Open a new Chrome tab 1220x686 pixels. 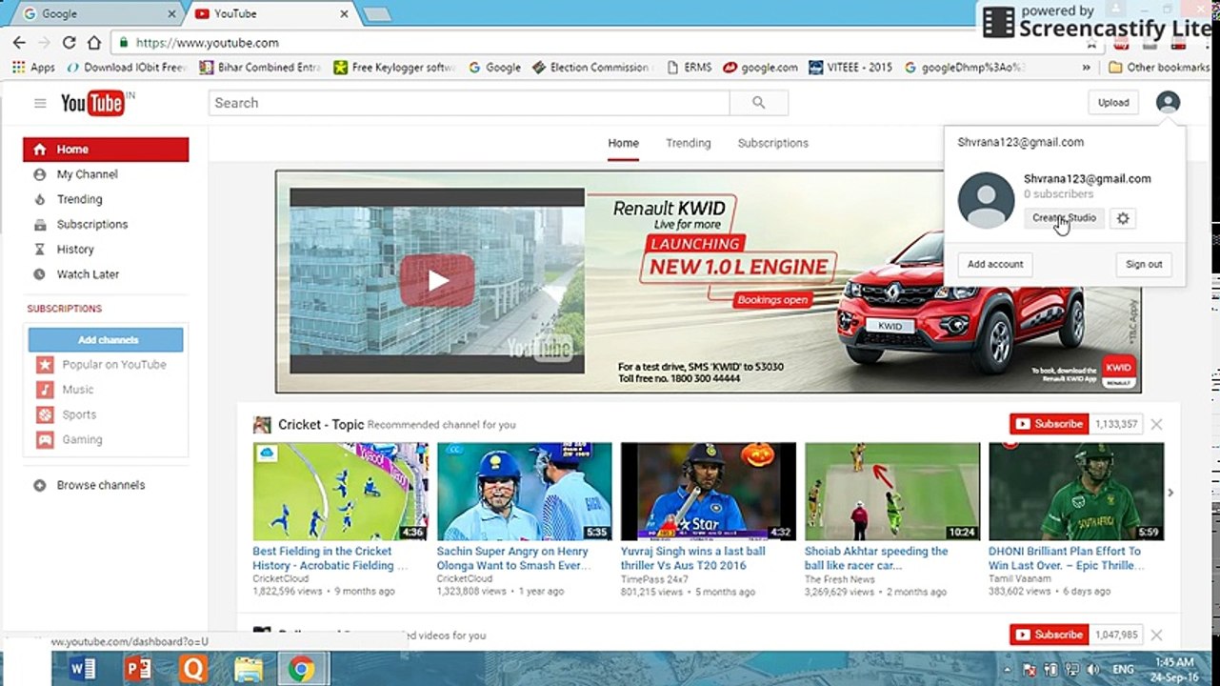[377, 14]
